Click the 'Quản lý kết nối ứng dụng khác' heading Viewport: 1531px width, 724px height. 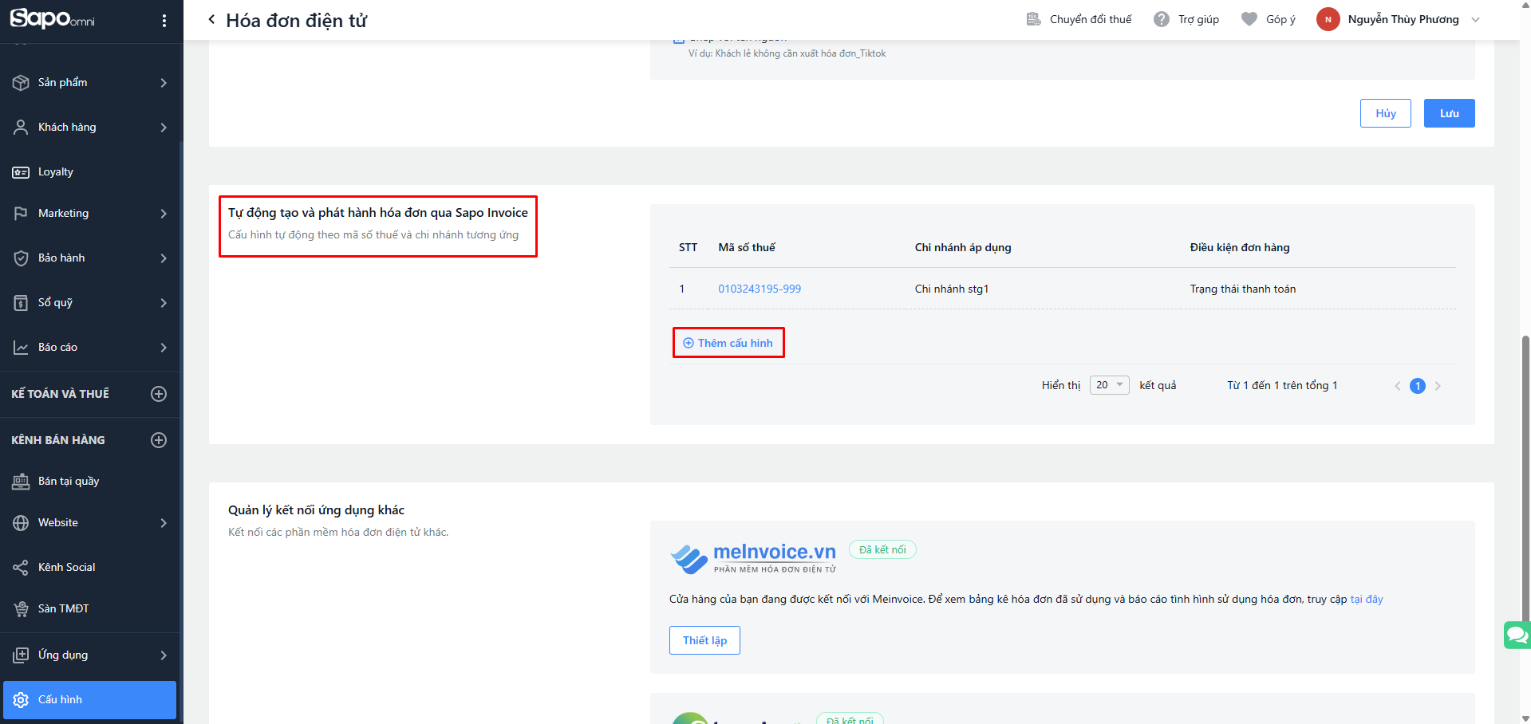[316, 510]
